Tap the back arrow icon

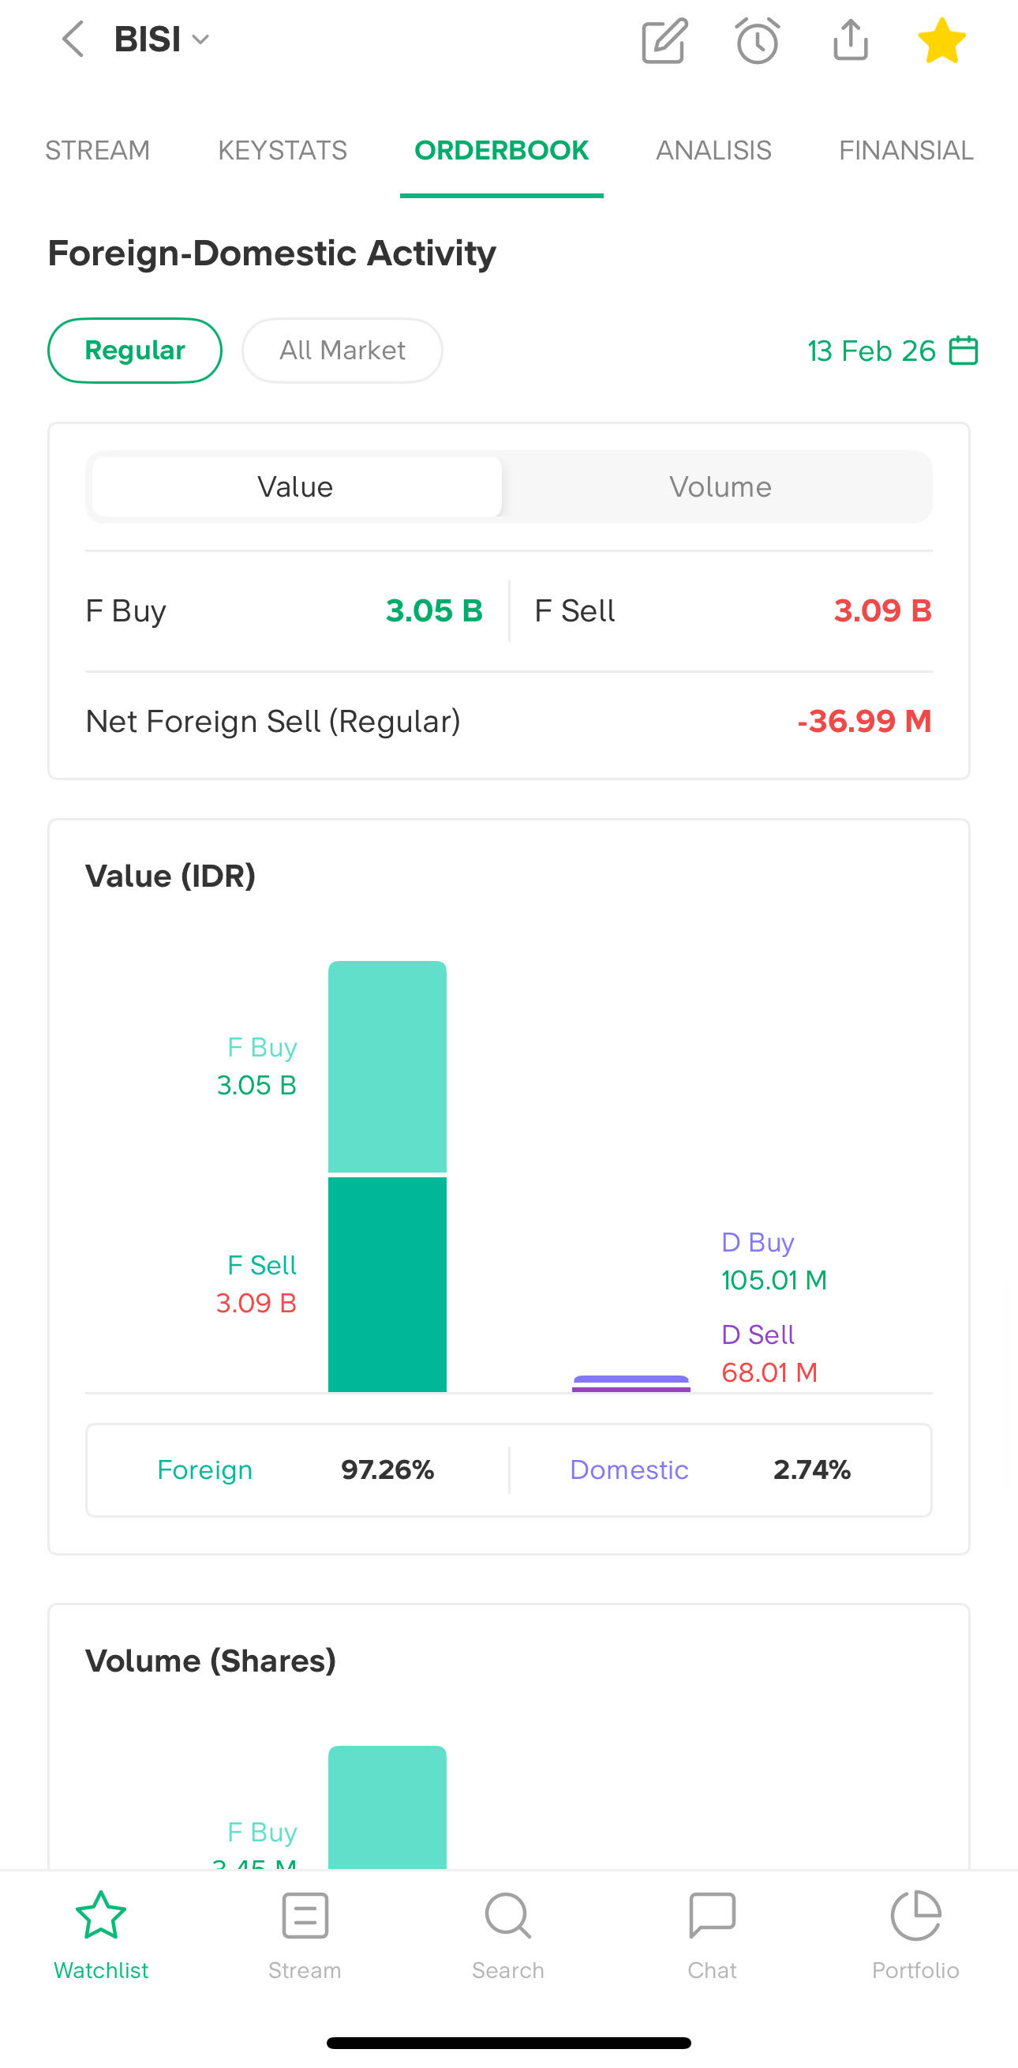pyautogui.click(x=72, y=39)
